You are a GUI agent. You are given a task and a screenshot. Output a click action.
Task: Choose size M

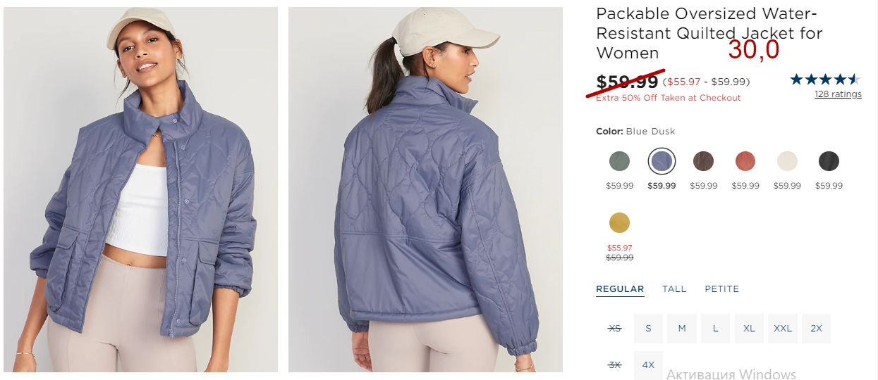[682, 329]
